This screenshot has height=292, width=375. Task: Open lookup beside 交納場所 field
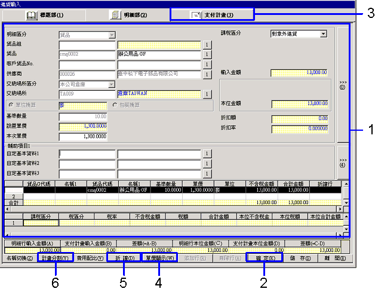click(x=206, y=94)
